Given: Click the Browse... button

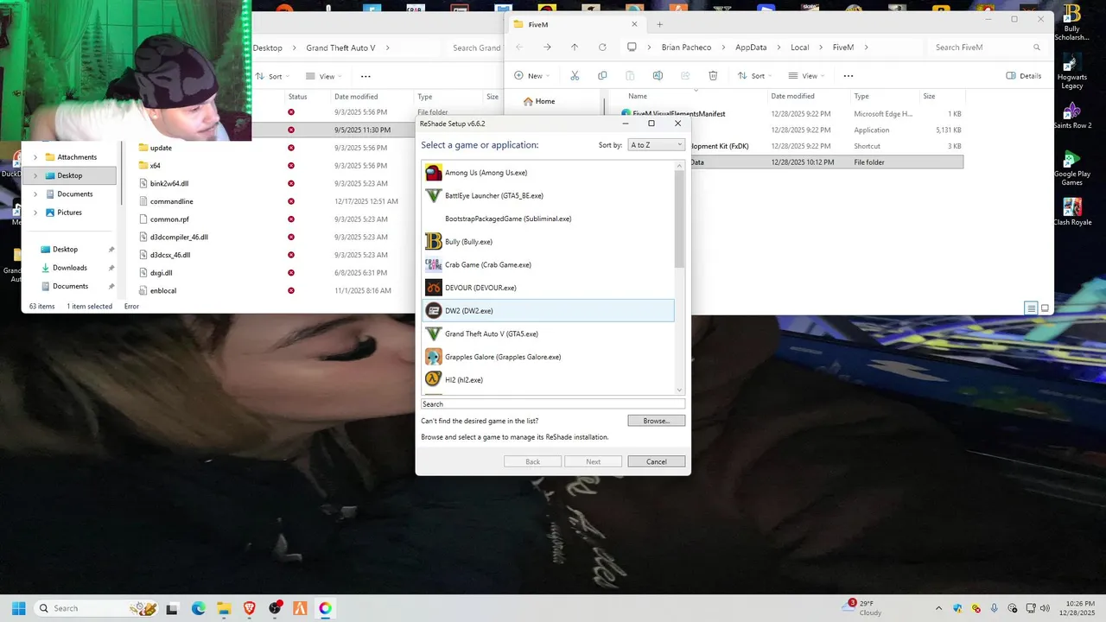Looking at the screenshot, I should 657,421.
